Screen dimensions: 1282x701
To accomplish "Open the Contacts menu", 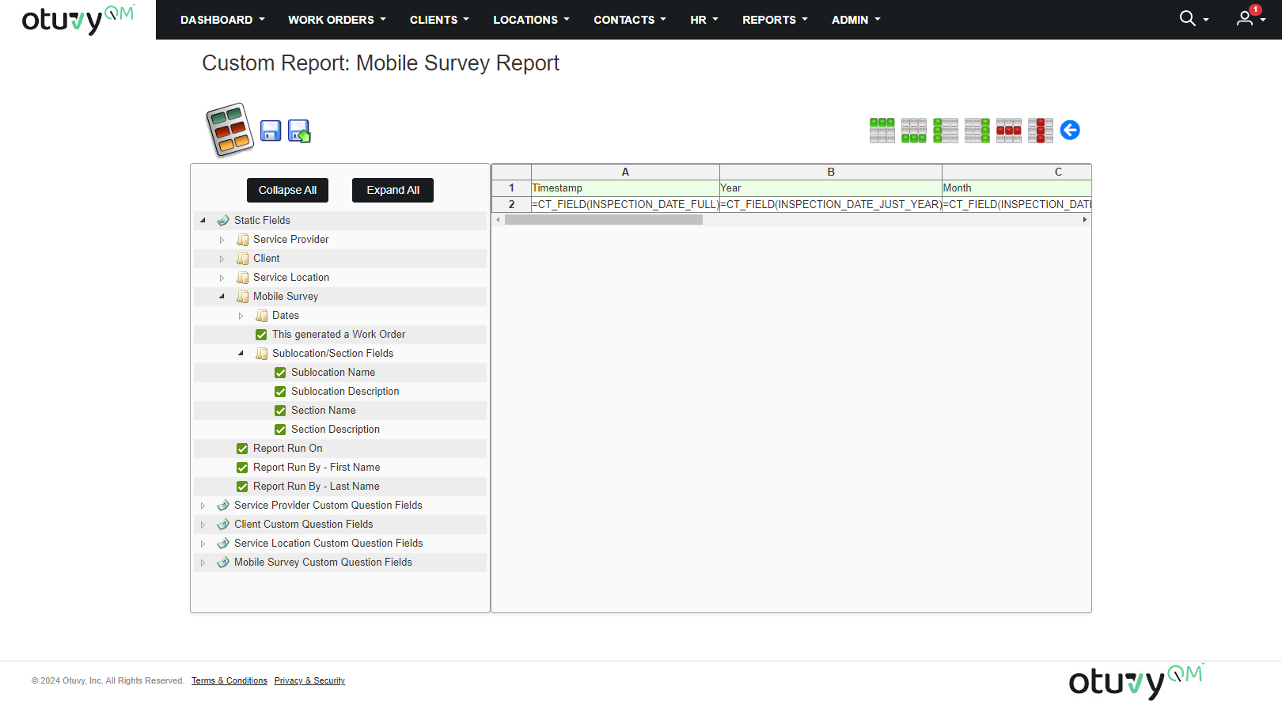I will tap(630, 20).
